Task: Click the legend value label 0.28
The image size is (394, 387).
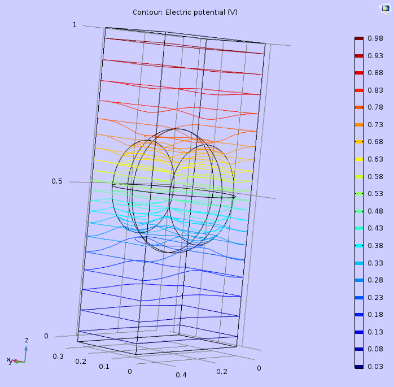Action: click(375, 281)
